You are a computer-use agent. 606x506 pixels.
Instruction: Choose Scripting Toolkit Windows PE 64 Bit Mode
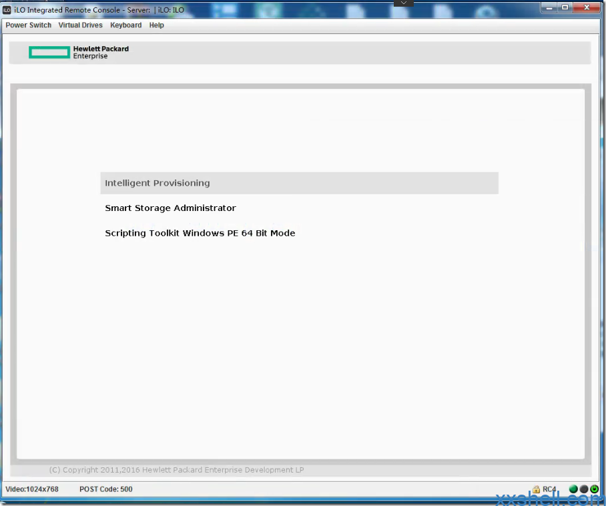200,233
